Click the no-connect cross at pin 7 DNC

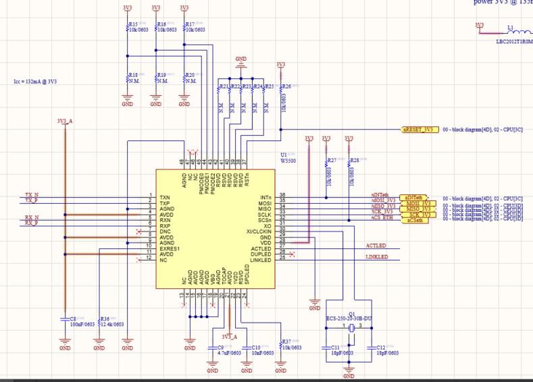pos(138,231)
